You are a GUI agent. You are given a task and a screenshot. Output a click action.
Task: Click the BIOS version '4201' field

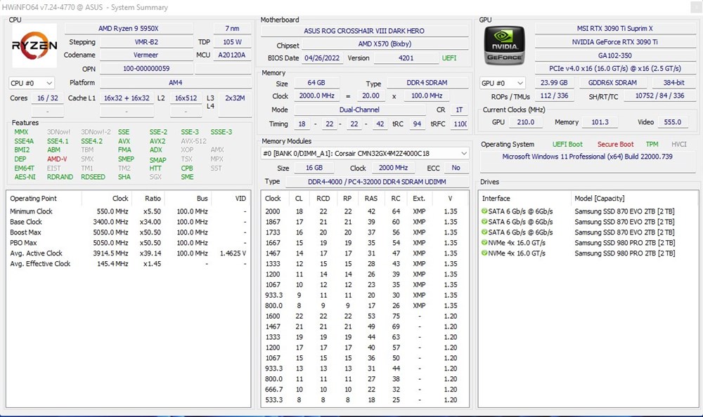[406, 58]
